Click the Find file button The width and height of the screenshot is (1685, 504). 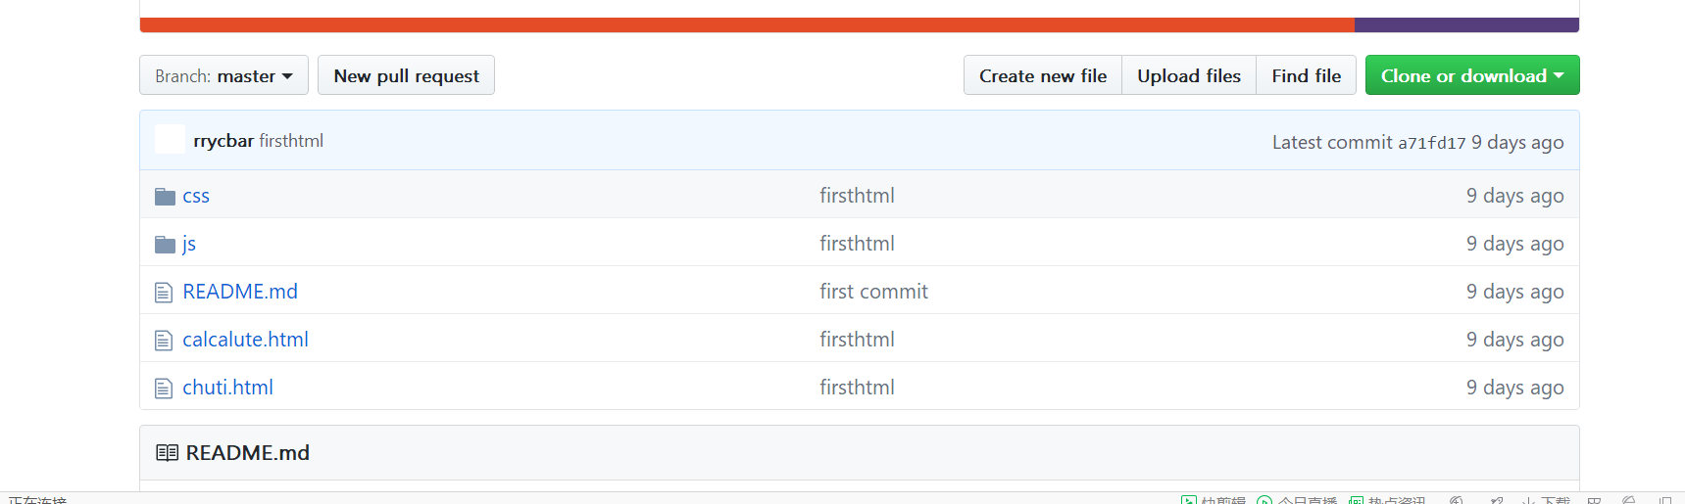click(x=1306, y=75)
